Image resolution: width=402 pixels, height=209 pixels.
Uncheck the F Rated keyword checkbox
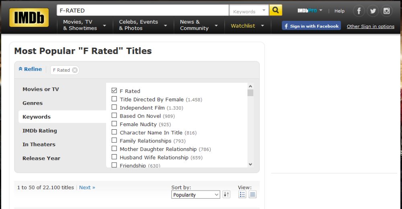115,91
